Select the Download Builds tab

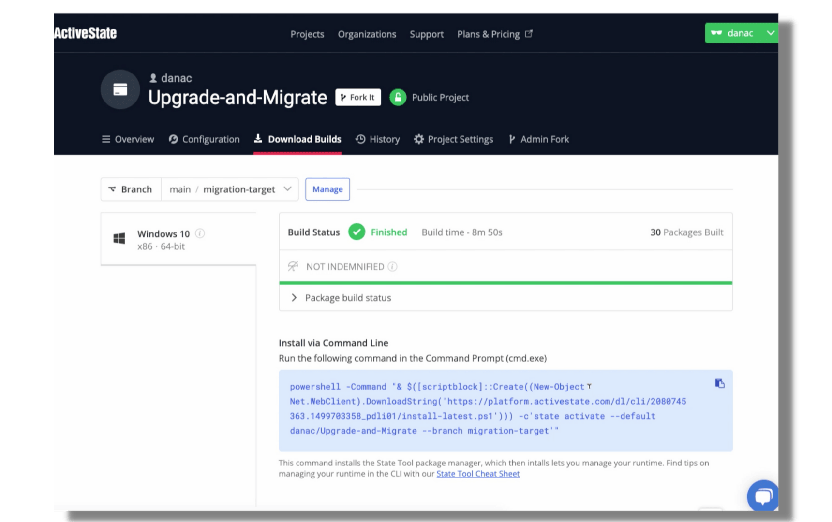297,139
